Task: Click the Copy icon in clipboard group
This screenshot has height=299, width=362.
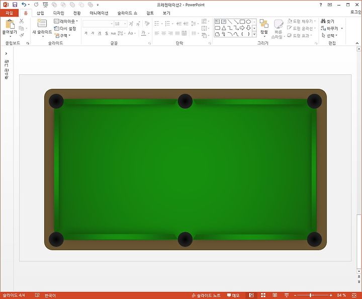Action: pos(22,28)
